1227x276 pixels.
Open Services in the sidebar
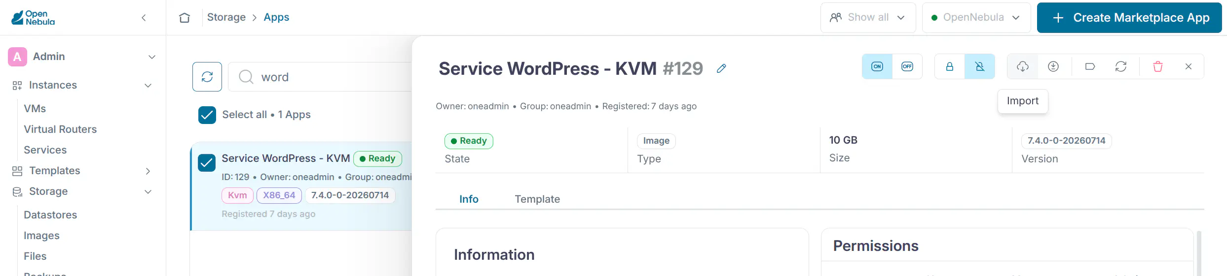click(x=45, y=150)
